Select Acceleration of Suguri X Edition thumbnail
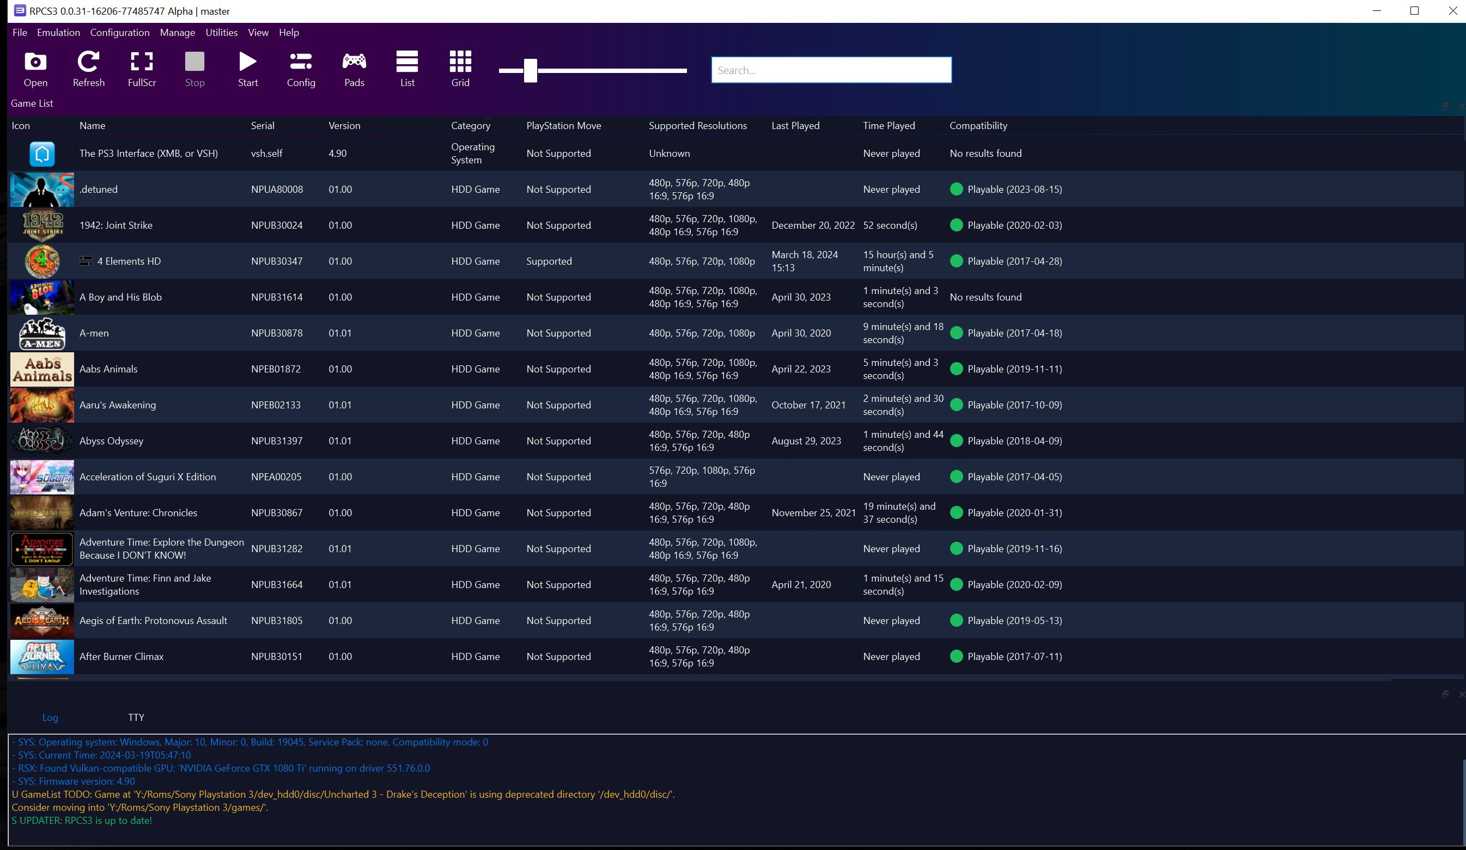Screen dimensions: 1466x850 click(42, 478)
